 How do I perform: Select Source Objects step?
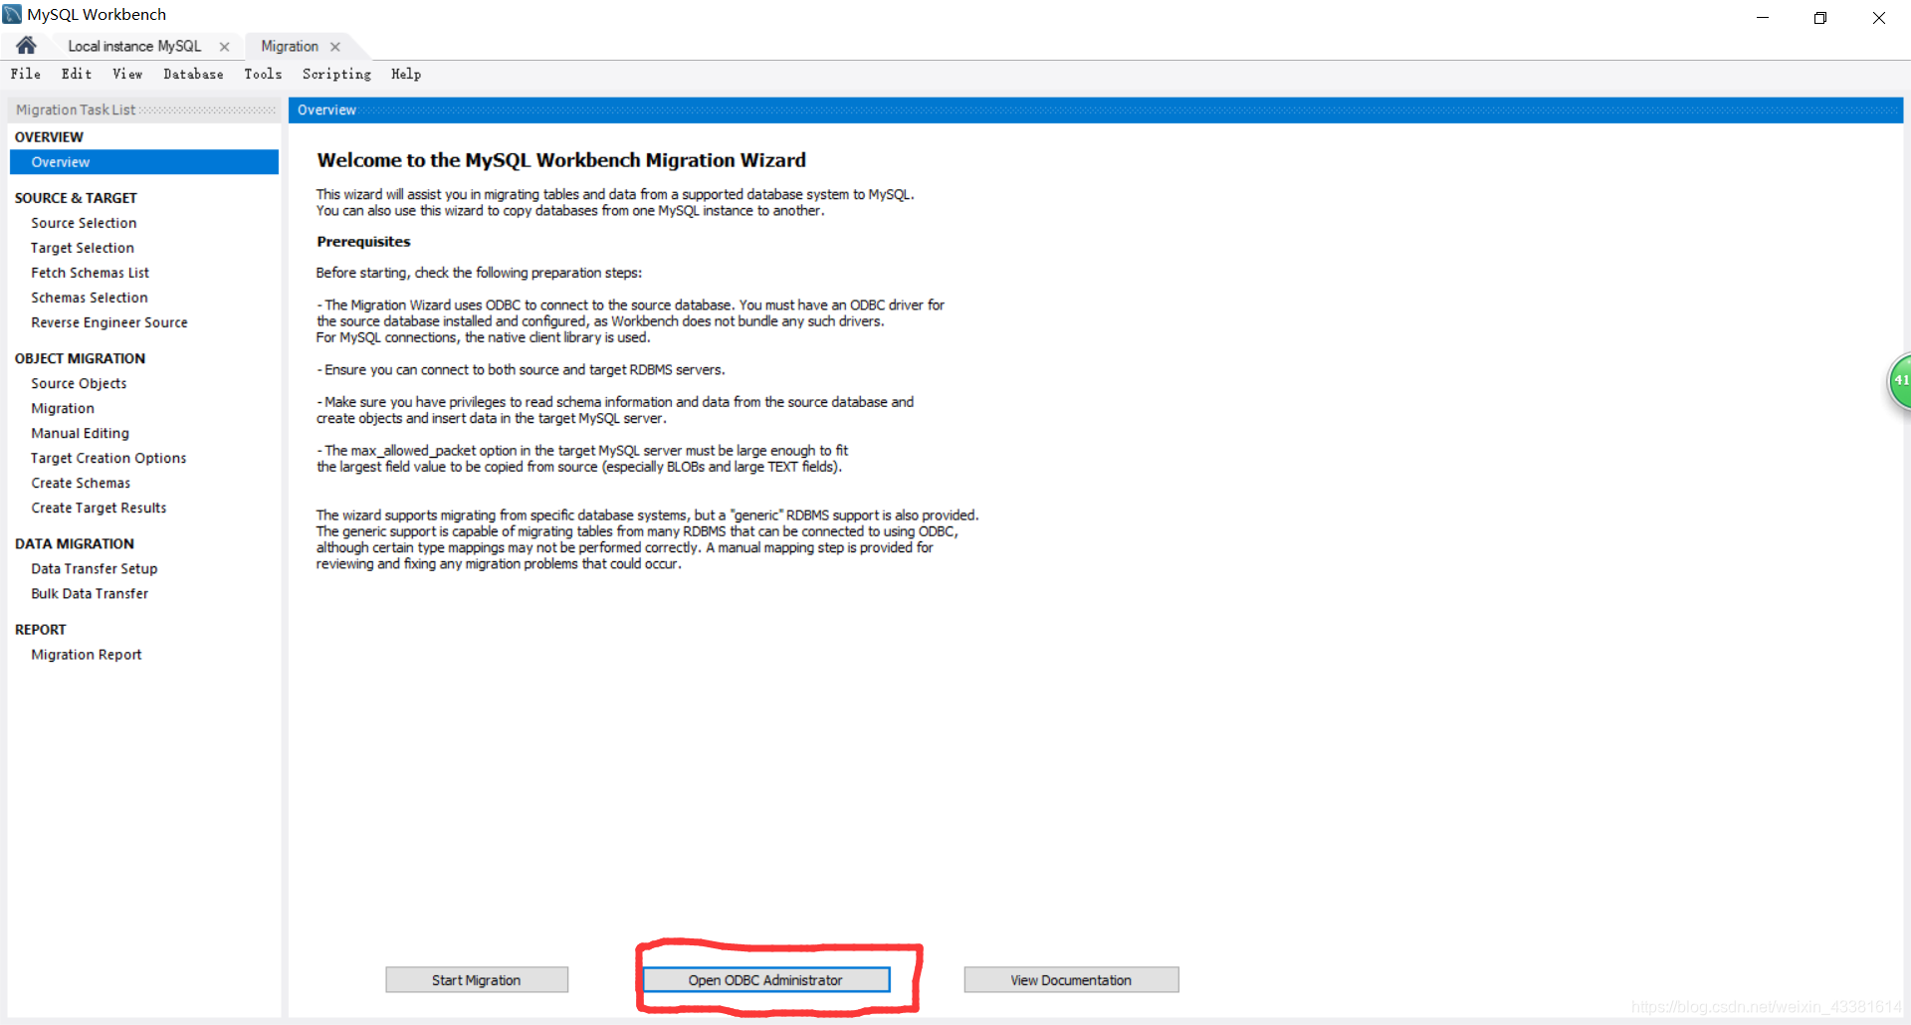tap(79, 383)
